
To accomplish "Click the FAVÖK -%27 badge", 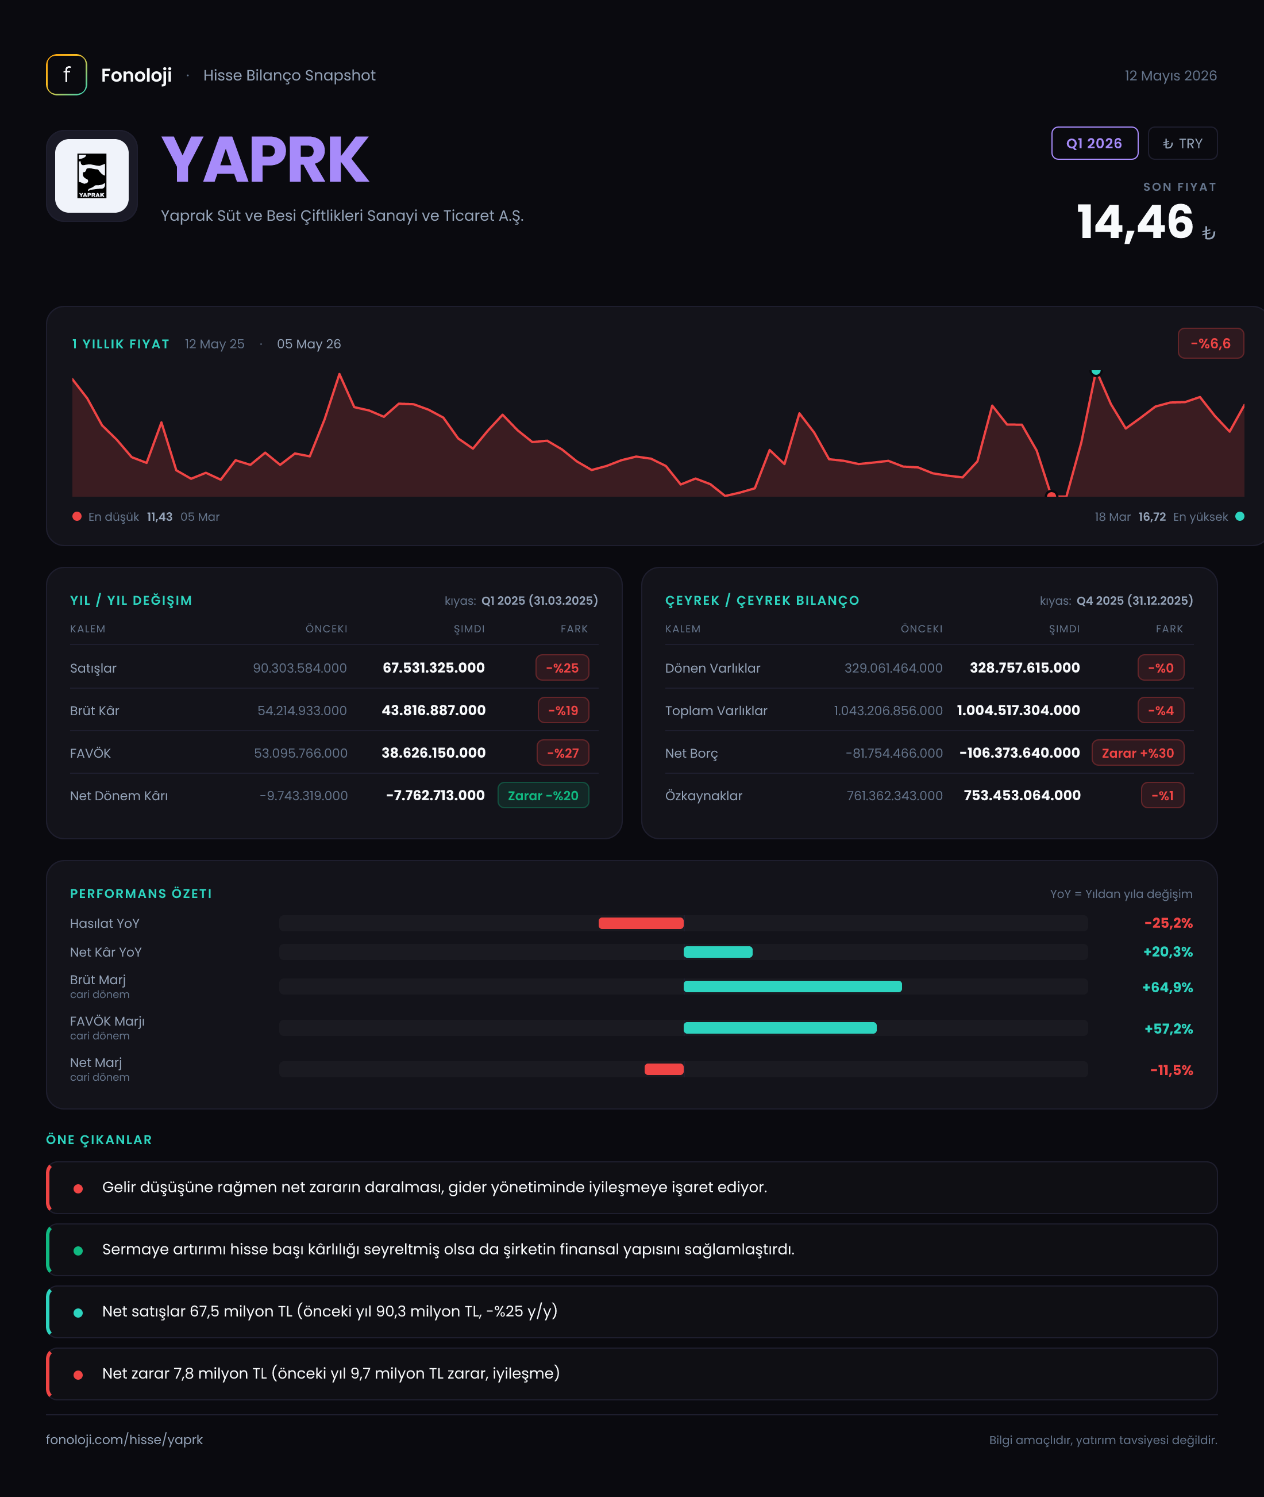I will click(x=563, y=753).
